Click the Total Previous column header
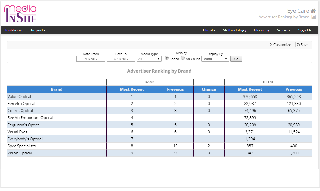This screenshot has width=320, height=191. [294, 89]
